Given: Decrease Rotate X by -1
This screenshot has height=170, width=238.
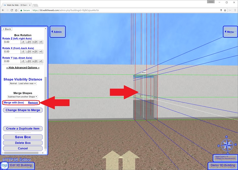Looking at the screenshot, I should coord(23,52).
